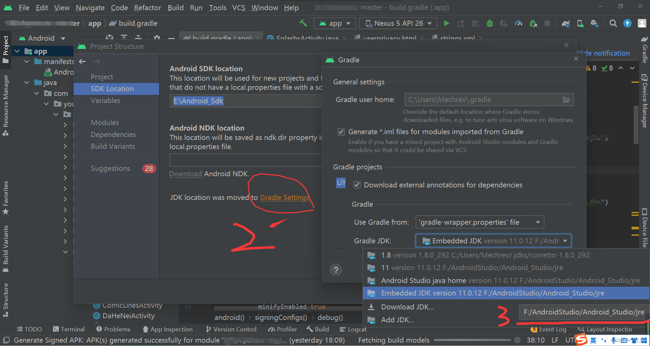Click the help question mark button

pos(336,270)
